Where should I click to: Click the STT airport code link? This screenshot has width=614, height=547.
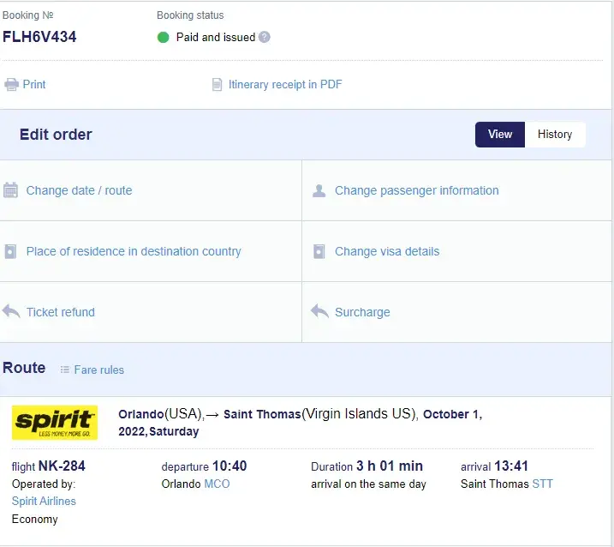(x=542, y=484)
